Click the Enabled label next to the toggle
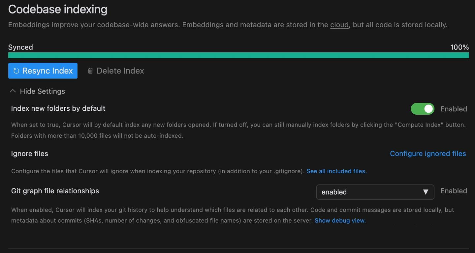 (x=454, y=109)
